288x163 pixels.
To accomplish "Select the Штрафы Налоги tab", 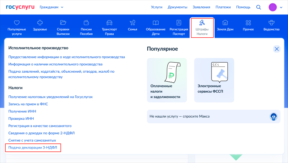I will [202, 27].
